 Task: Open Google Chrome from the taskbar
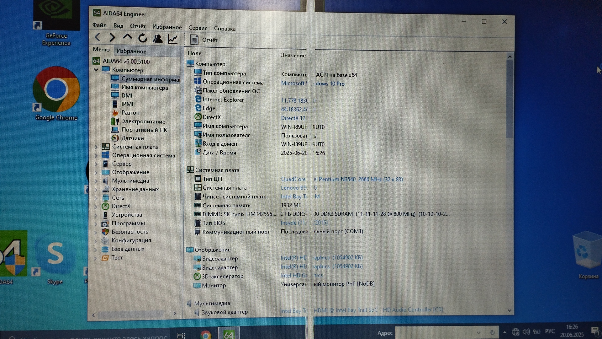206,335
